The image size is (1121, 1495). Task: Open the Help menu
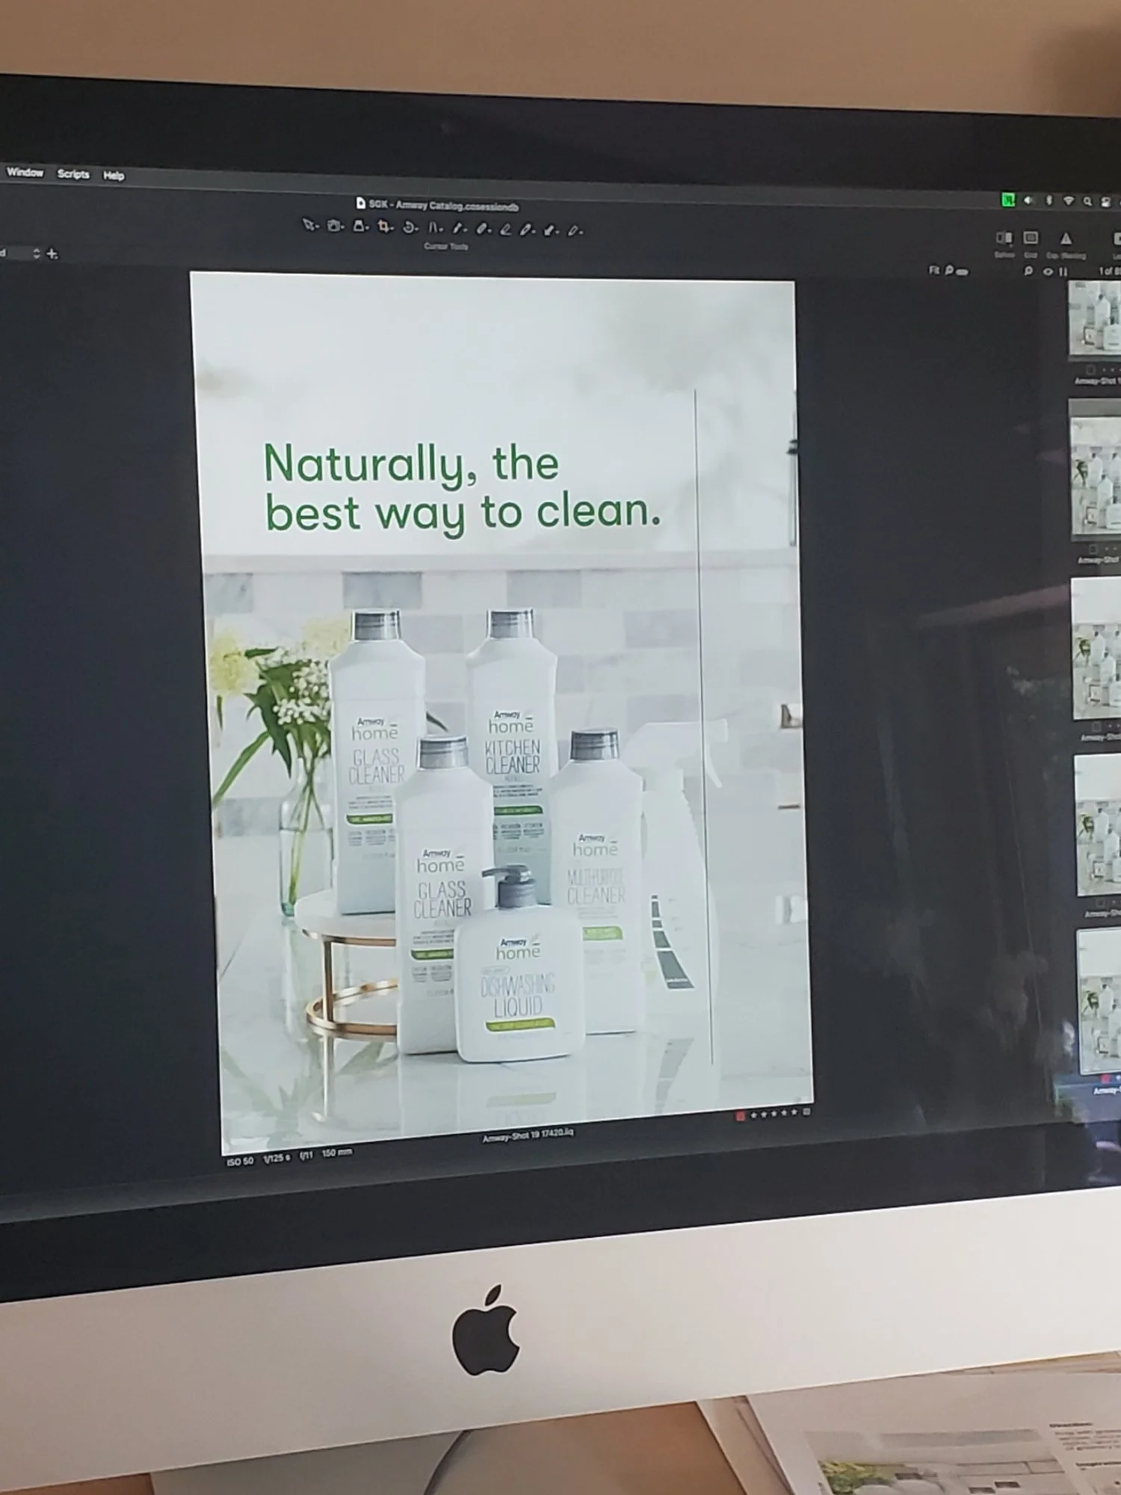point(114,176)
